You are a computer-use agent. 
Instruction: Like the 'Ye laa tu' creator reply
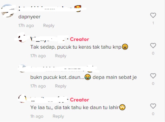coord(153,106)
